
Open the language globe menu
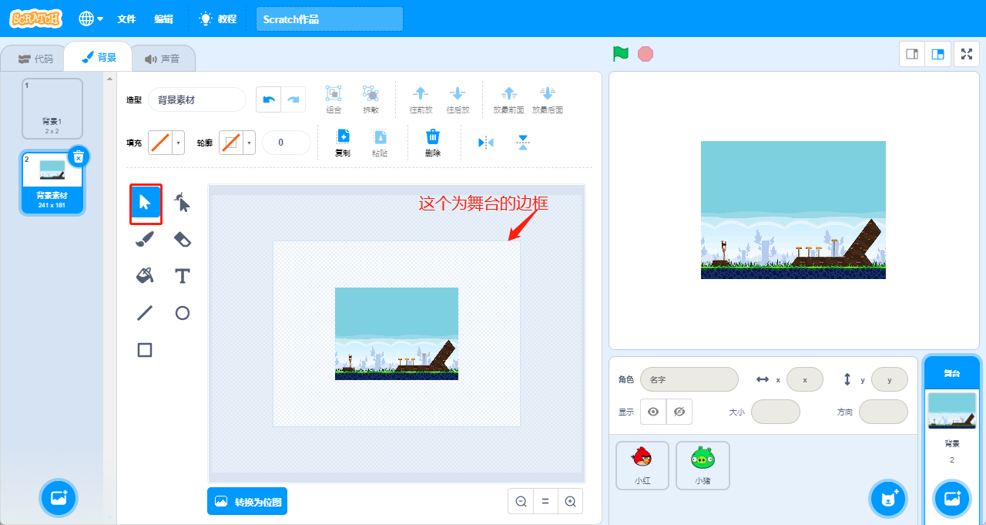click(x=91, y=19)
